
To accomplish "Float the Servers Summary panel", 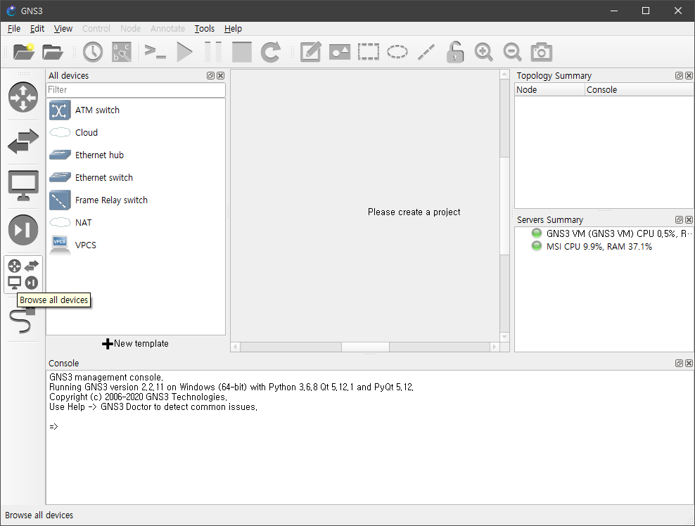I will (679, 220).
